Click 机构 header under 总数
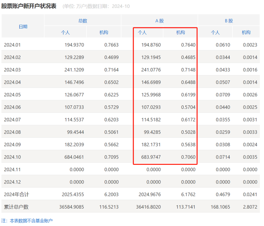Image resolution: width=264 pixels, height=226 pixels. [x=104, y=32]
